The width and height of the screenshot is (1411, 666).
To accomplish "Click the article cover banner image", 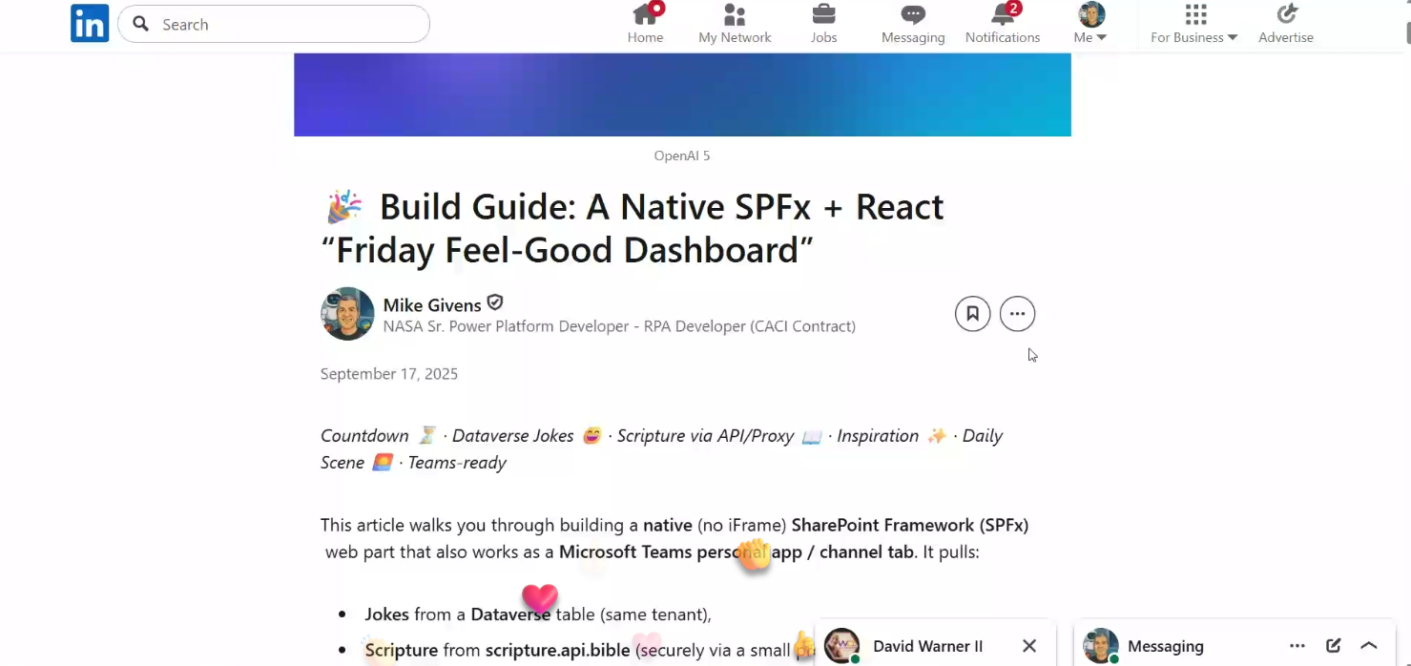I will (682, 94).
